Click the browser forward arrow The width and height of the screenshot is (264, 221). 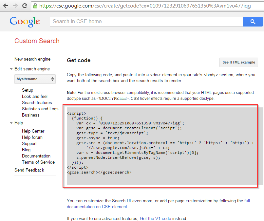(15, 6)
